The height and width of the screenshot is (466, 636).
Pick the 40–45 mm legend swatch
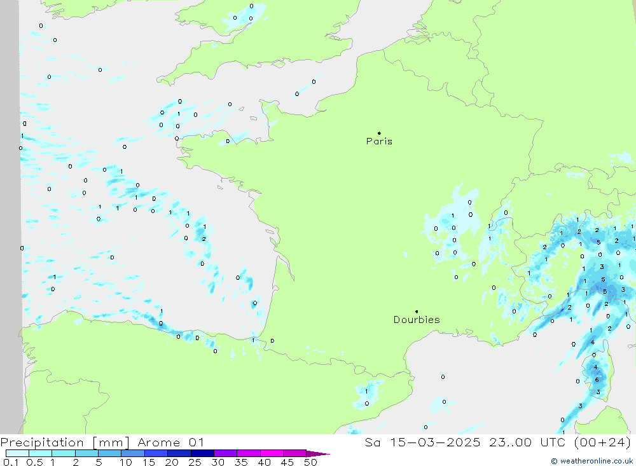click(x=272, y=453)
